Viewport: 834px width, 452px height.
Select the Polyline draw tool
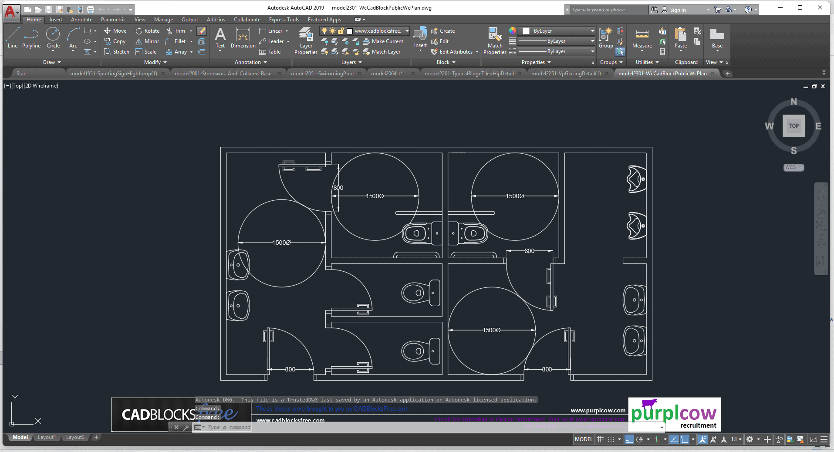point(31,38)
